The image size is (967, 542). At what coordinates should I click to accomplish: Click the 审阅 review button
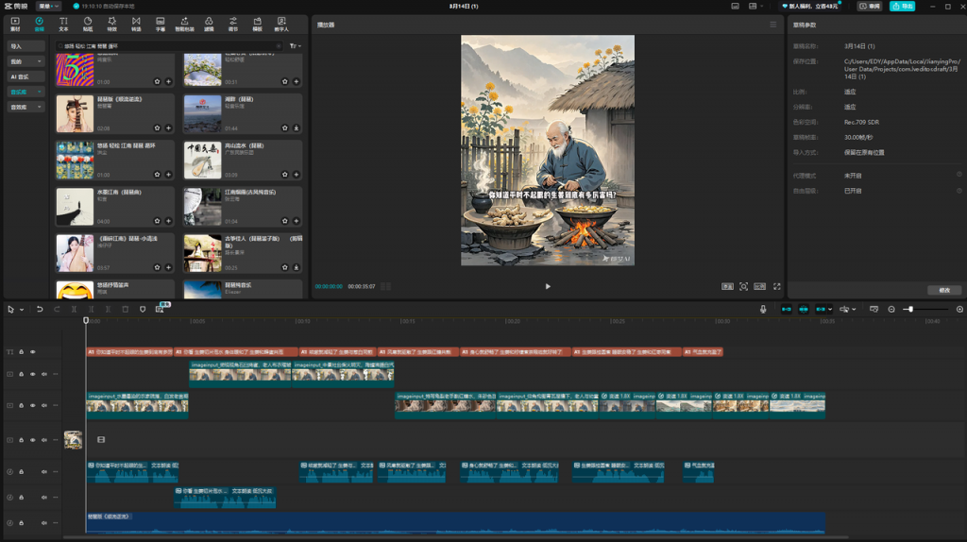point(870,7)
